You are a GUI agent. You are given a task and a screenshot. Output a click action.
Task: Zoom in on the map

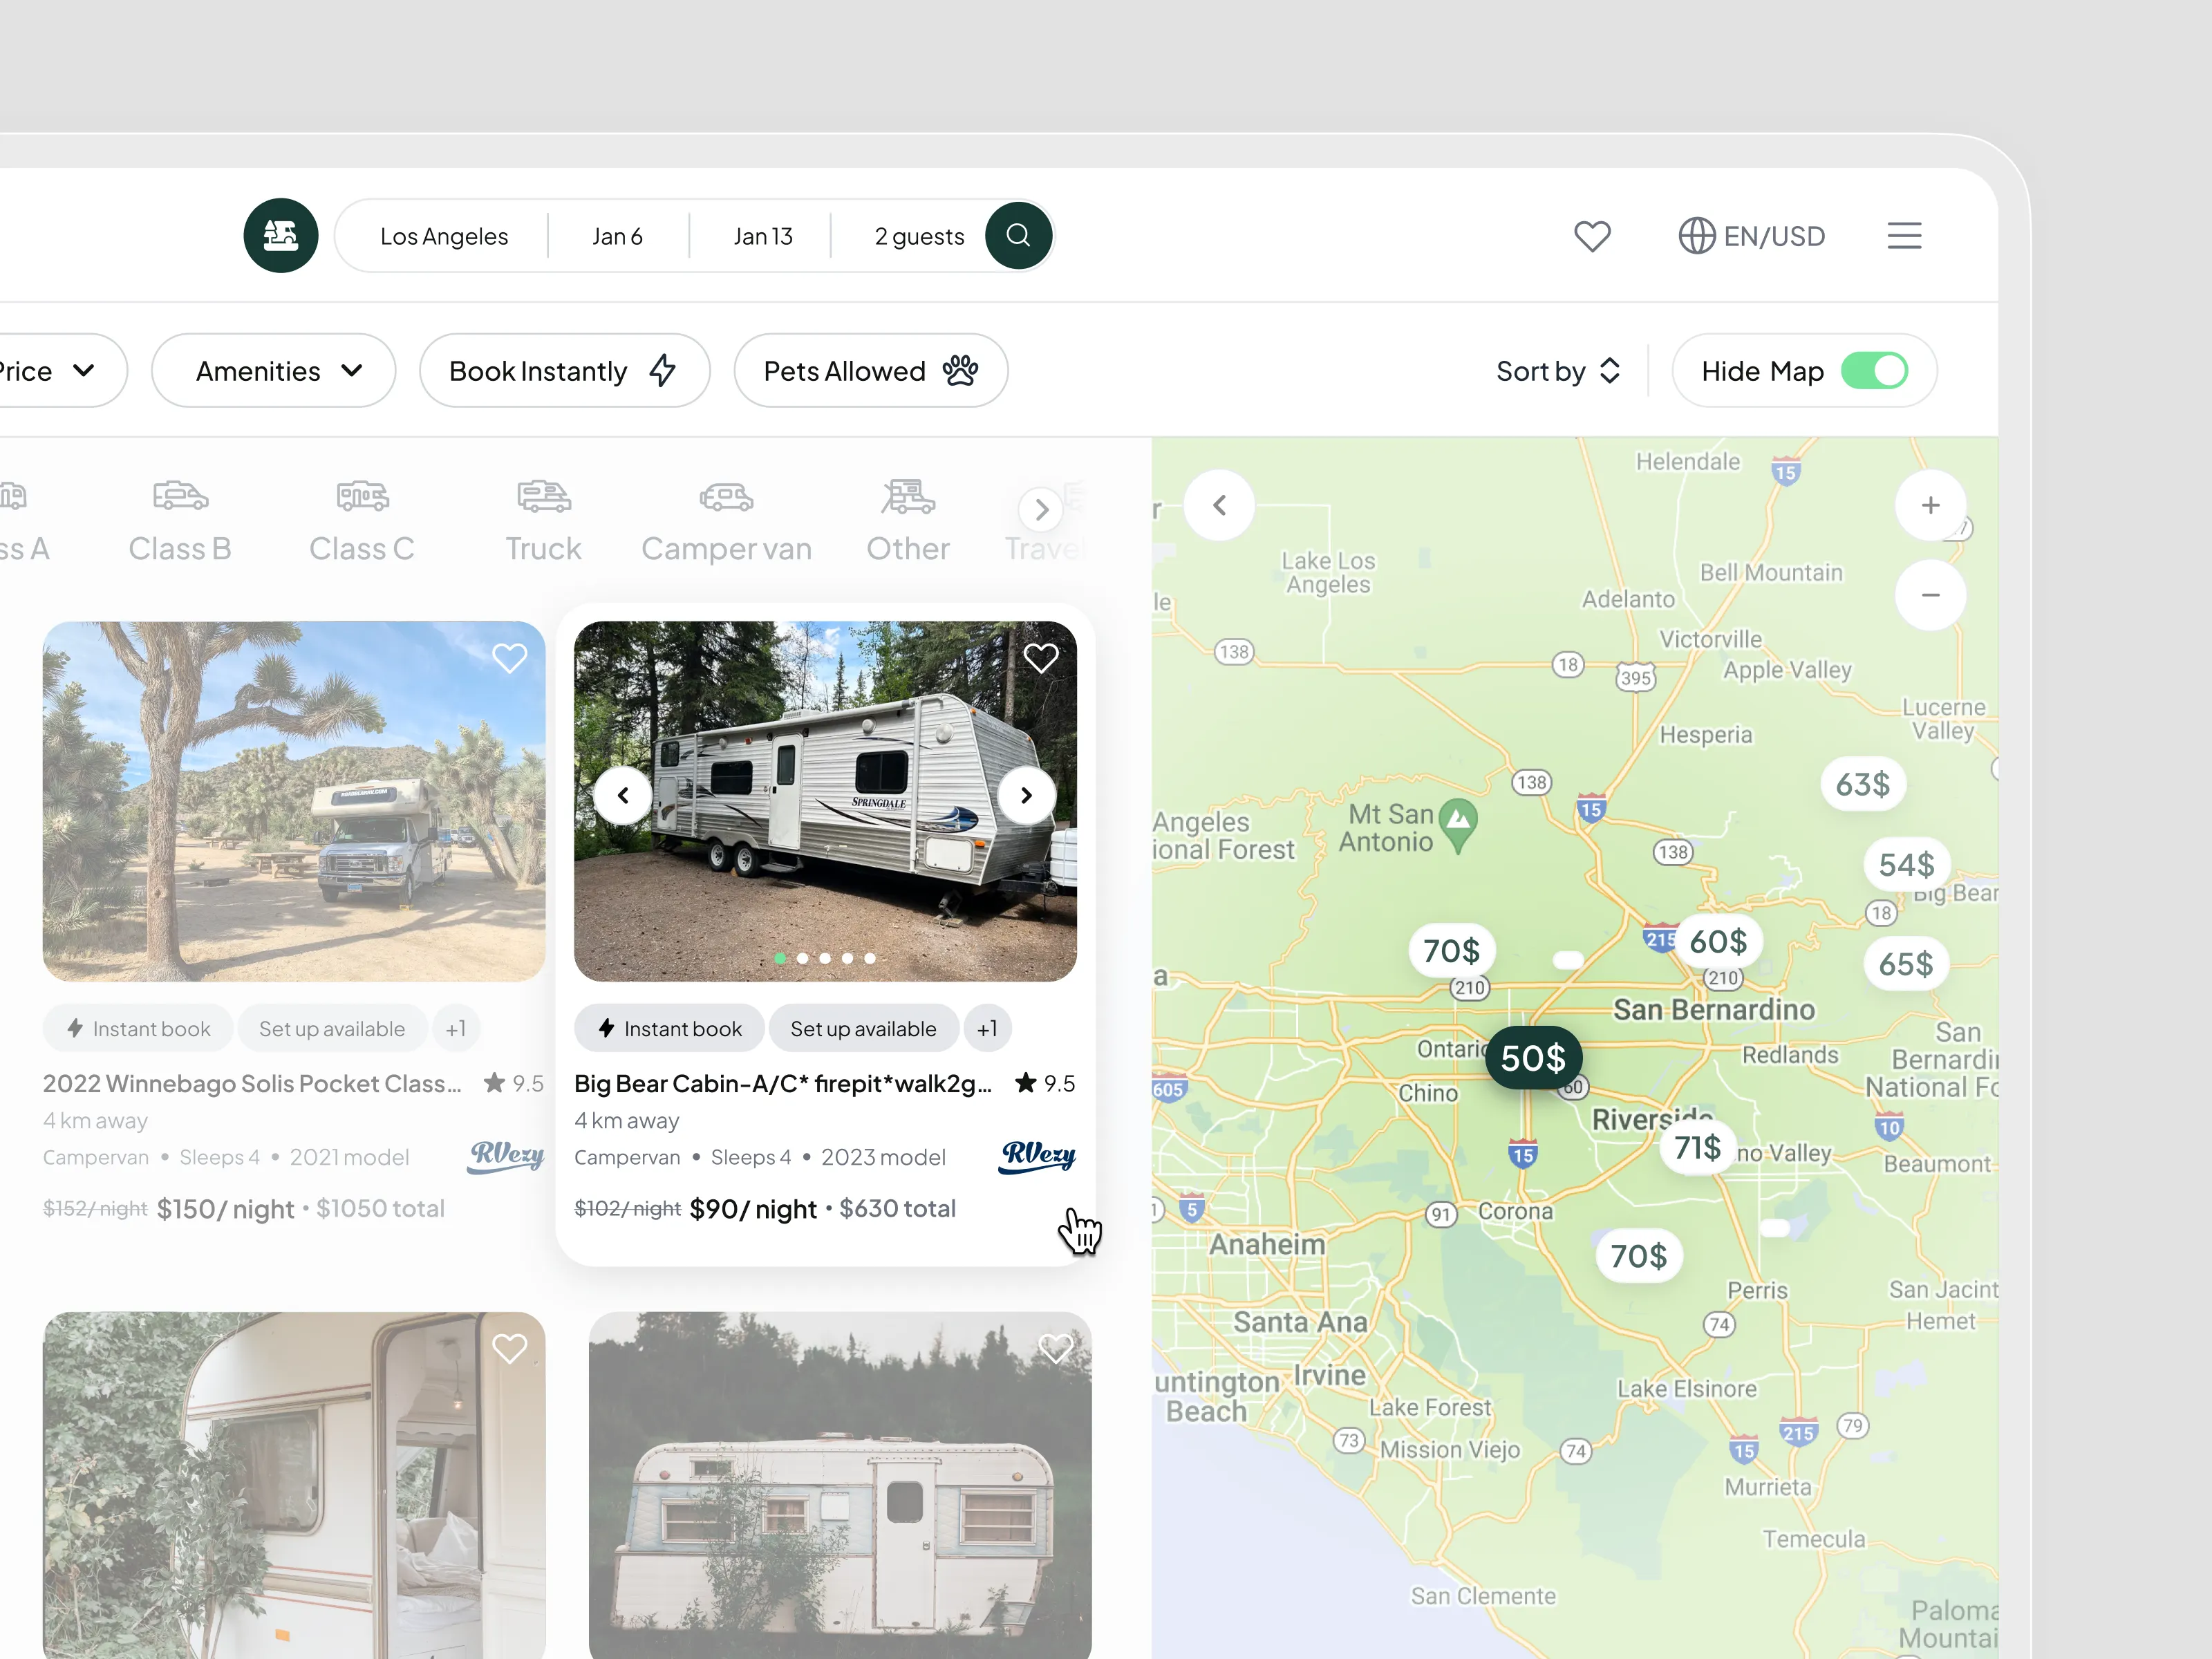click(1930, 505)
